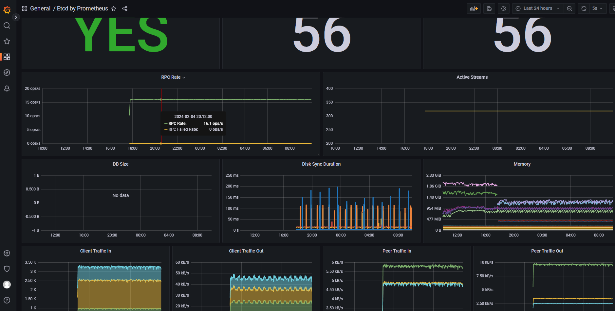Click the '250 ms' Disk Sync axis label

click(232, 175)
